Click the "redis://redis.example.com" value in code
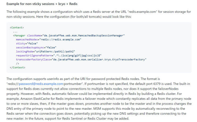Image resolution: width=197 pixels, height=122 pixels. (60, 40)
